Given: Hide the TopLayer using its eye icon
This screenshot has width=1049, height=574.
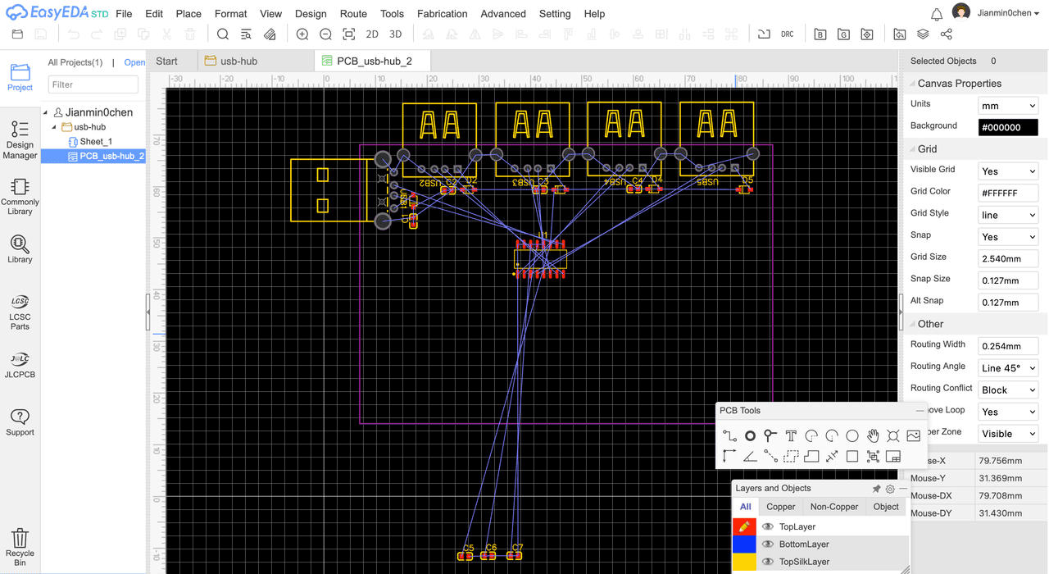Looking at the screenshot, I should [768, 526].
